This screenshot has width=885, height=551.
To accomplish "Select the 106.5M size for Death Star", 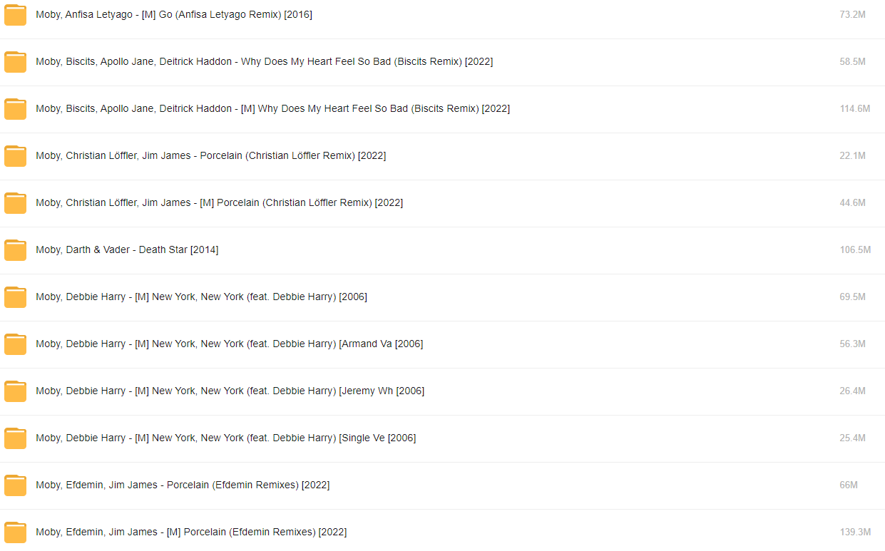I will click(855, 249).
